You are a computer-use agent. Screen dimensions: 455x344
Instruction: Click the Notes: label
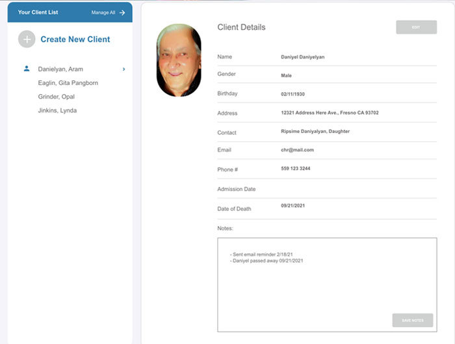pos(225,228)
